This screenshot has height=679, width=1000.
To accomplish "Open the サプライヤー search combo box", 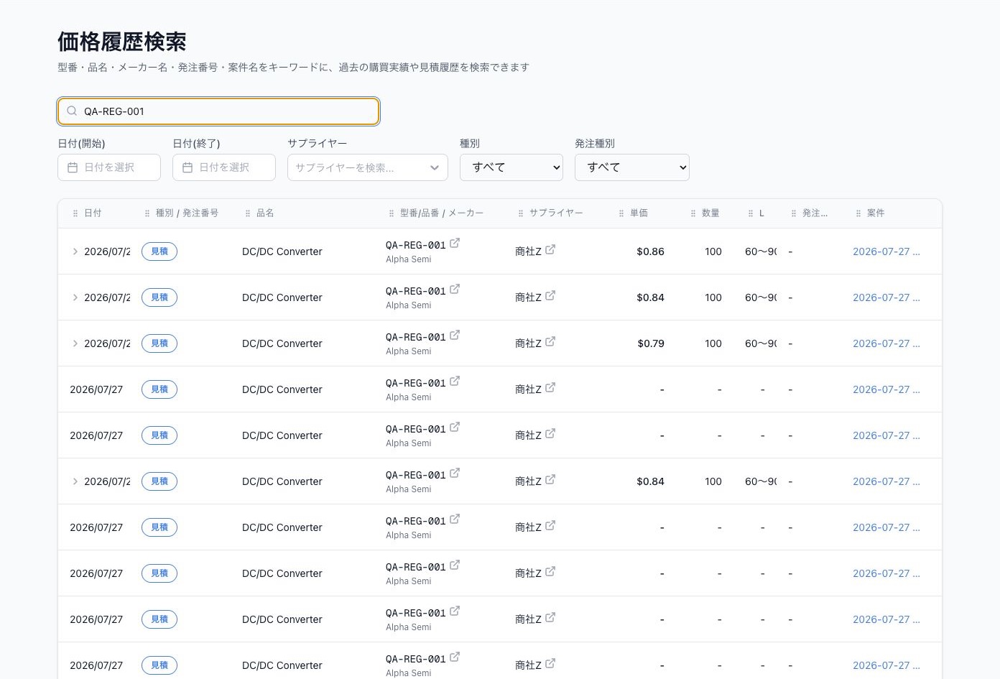I will tap(368, 167).
